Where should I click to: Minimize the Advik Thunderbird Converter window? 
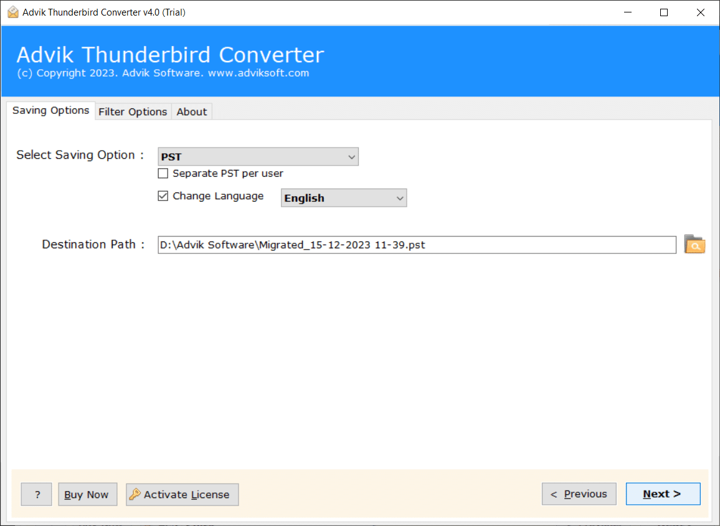coord(628,12)
